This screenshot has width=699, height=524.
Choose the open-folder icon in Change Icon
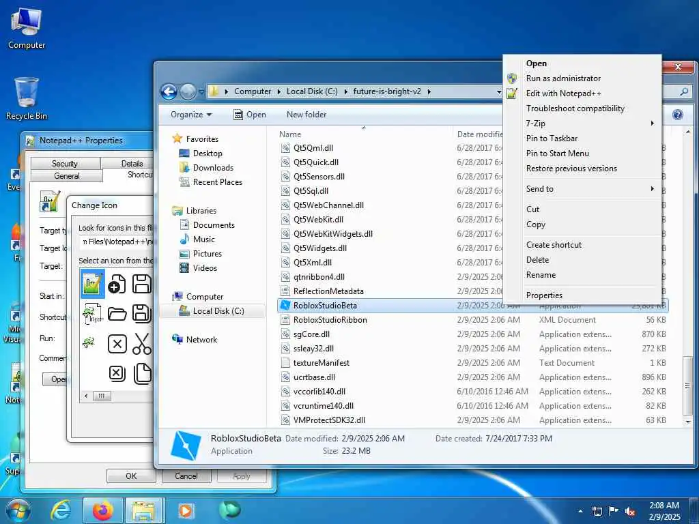point(117,314)
